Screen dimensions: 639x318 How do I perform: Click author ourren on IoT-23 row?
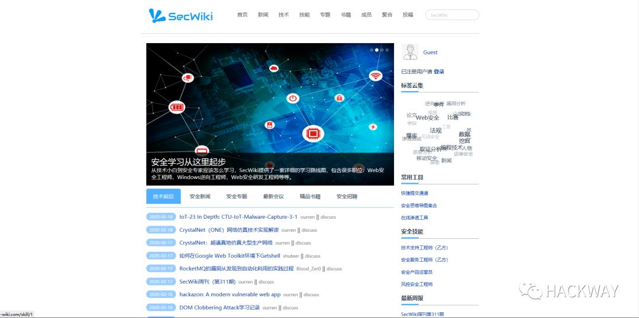(308, 217)
